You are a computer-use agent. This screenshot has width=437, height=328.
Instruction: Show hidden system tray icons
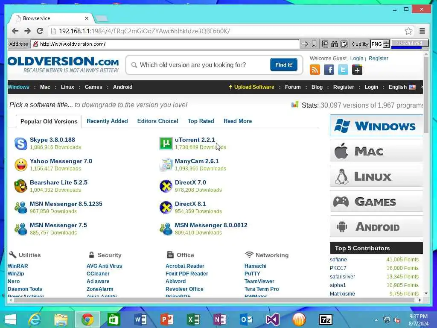376,320
